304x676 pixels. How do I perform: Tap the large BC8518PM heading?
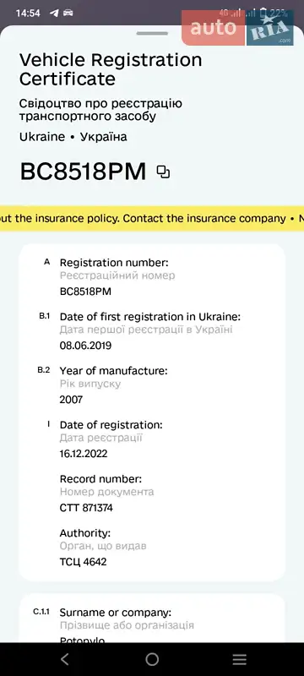[84, 172]
